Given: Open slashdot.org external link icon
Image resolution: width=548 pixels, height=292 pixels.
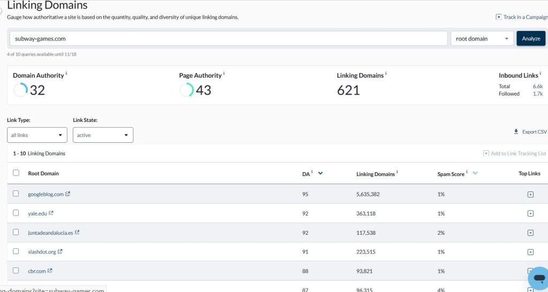Looking at the screenshot, I should point(60,252).
